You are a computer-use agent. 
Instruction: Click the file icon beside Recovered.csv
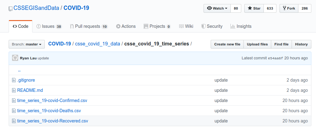14,121
